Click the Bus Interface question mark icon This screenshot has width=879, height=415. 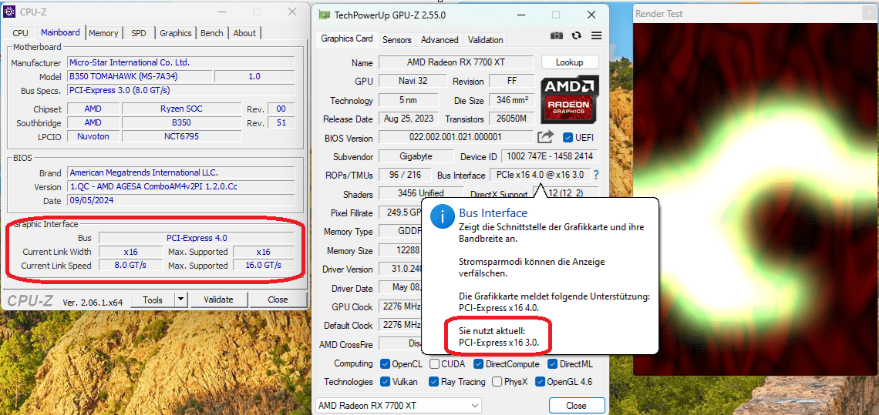coord(596,175)
